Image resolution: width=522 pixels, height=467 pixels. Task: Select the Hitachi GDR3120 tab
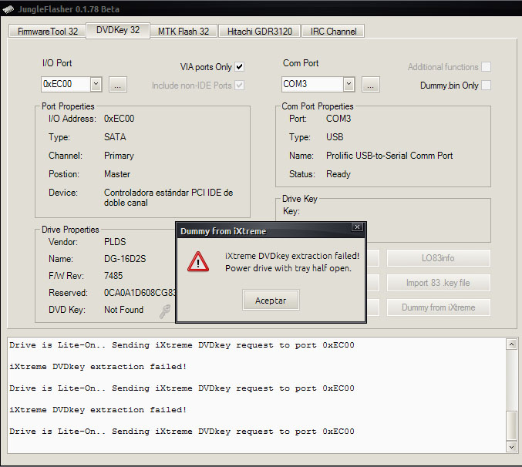pos(259,32)
